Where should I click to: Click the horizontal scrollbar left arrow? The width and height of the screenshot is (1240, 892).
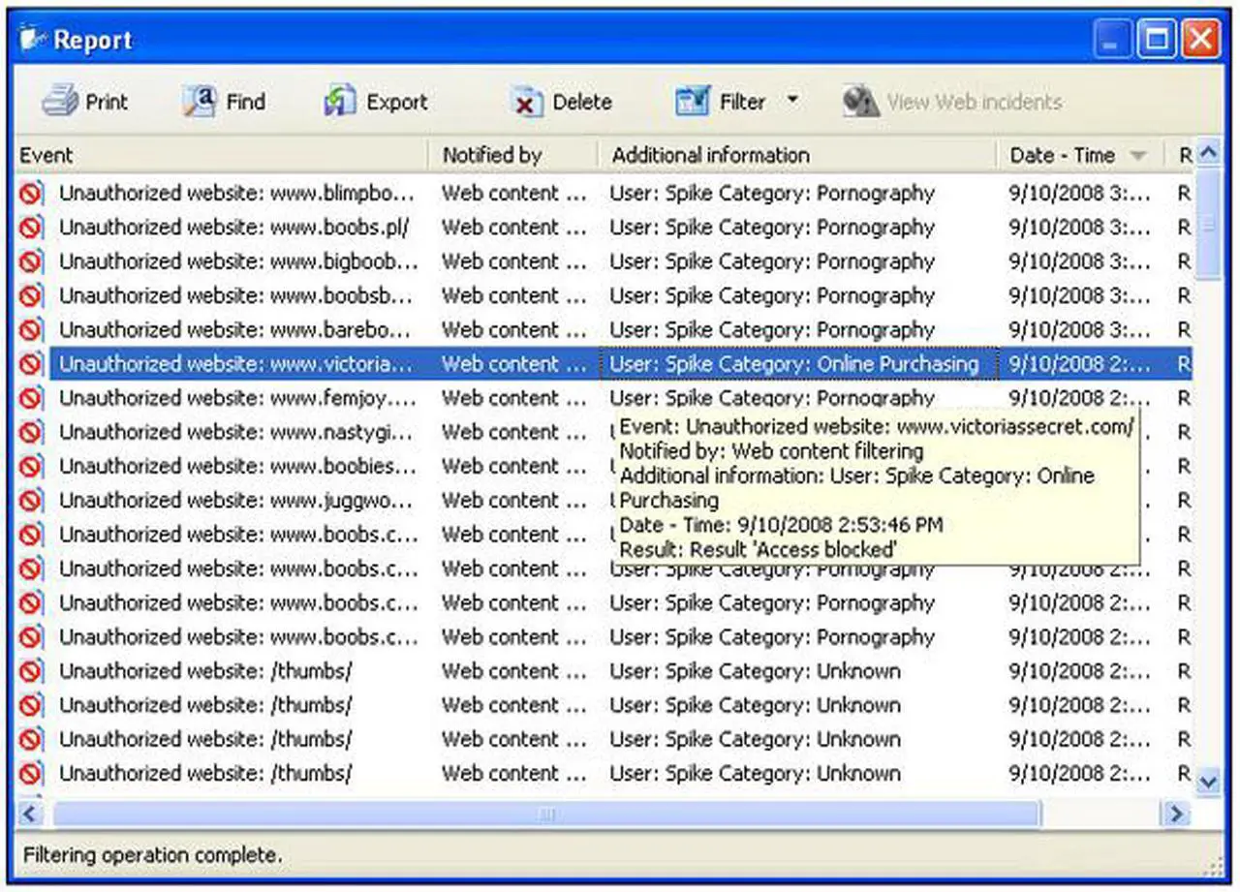click(30, 814)
